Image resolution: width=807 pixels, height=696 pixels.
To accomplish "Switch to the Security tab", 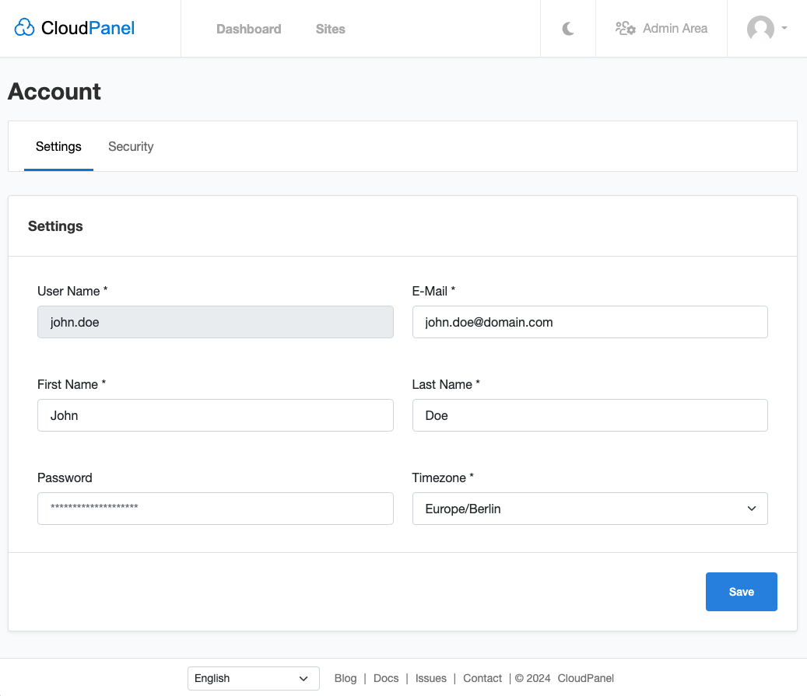I will tap(131, 146).
